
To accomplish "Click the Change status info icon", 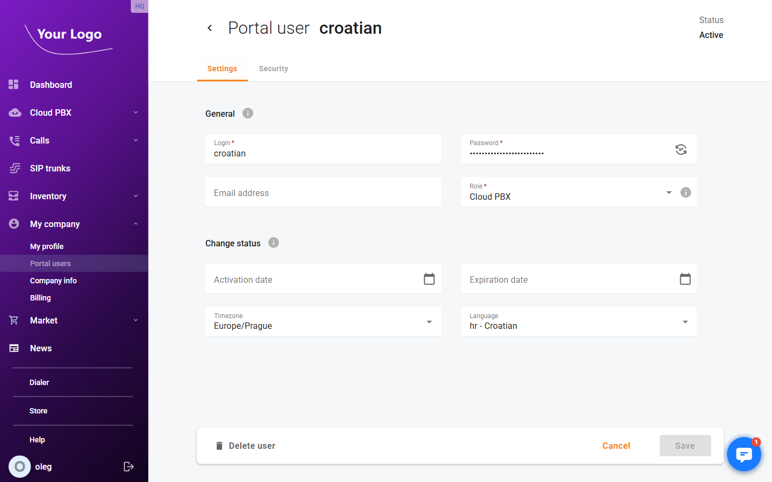I will pyautogui.click(x=273, y=243).
